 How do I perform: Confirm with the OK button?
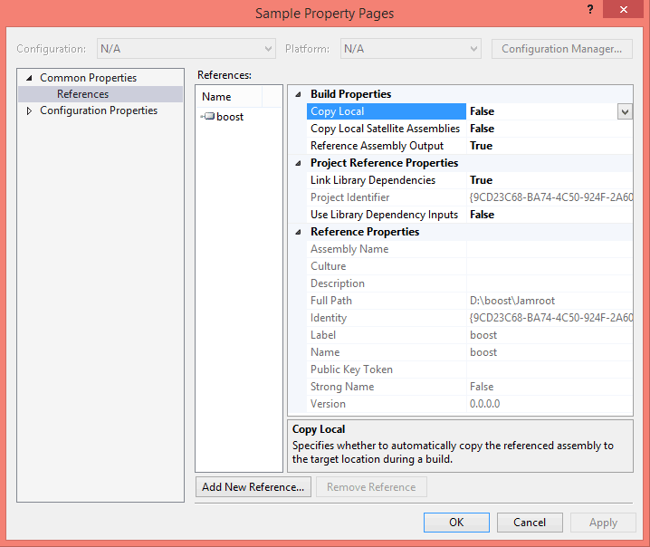tap(456, 523)
